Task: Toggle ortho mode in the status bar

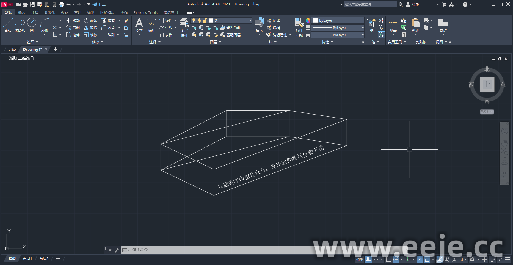Action: 388,259
